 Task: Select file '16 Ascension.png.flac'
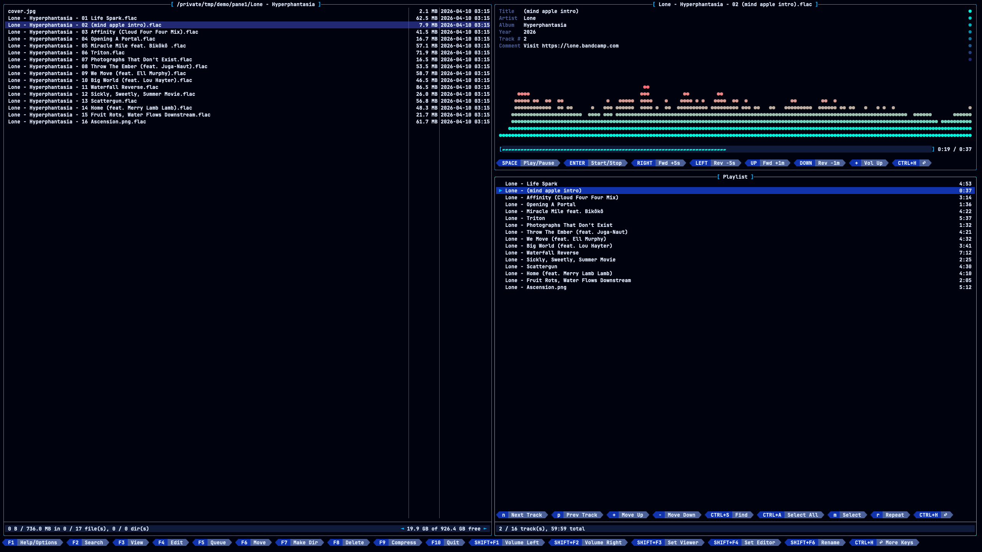pos(248,122)
